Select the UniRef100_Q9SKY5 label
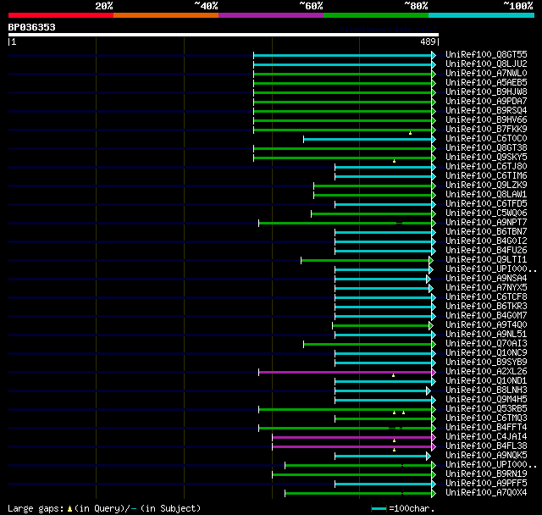The image size is (542, 515). [x=486, y=158]
